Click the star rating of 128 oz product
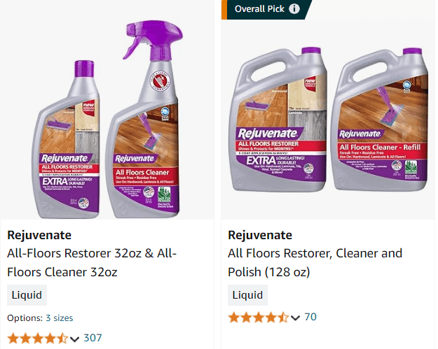The height and width of the screenshot is (349, 438). (x=258, y=318)
